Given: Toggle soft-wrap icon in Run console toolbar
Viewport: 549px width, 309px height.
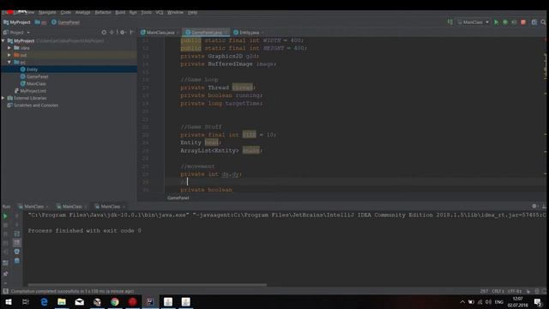Looking at the screenshot, I should point(17,233).
